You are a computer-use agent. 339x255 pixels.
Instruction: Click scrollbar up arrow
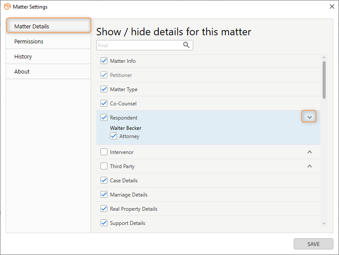pos(324,57)
